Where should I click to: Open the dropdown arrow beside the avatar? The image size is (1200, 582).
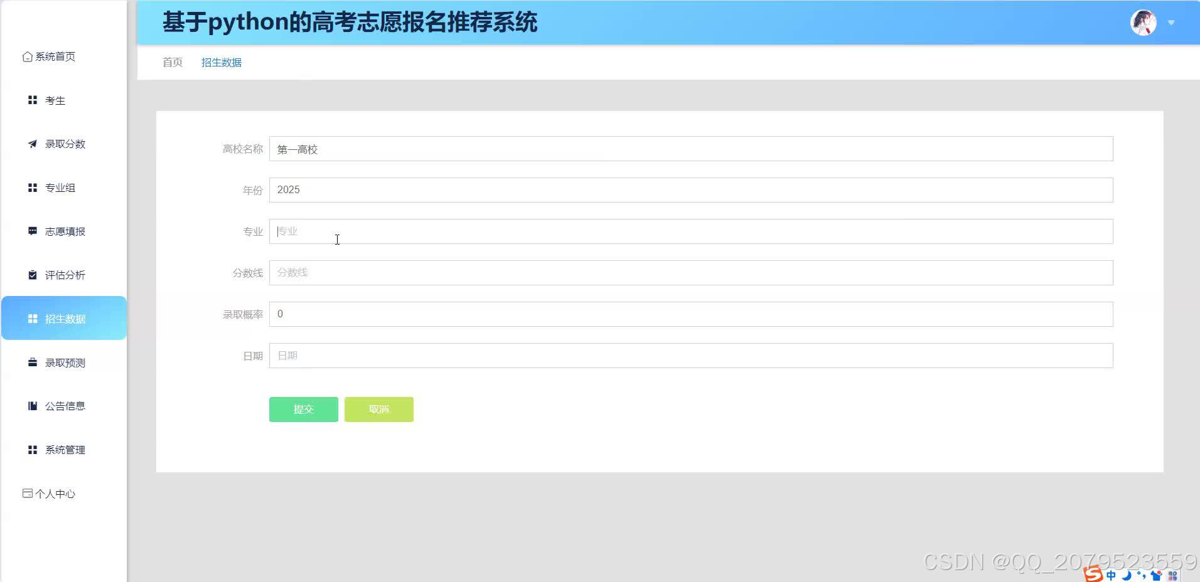1171,23
